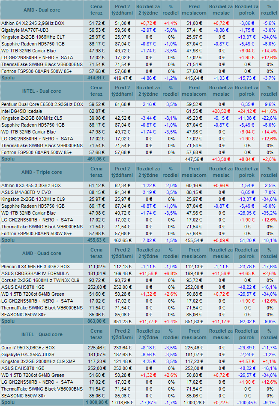Select the 'INTEL - Quad core' section header

click(x=42, y=334)
